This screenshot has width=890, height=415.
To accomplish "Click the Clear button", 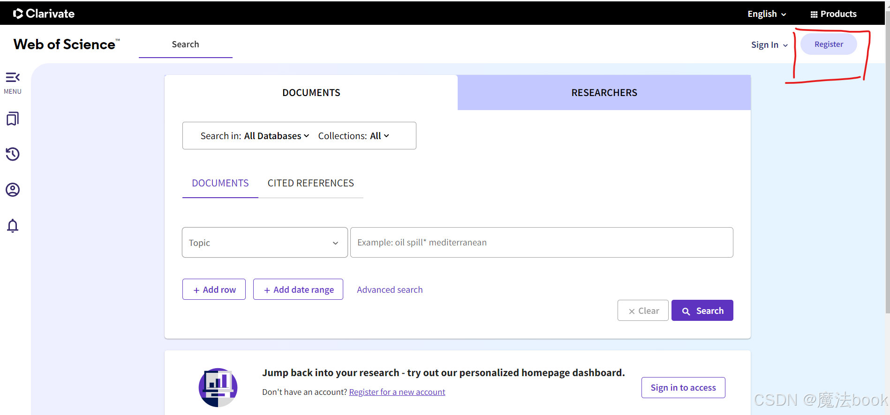I will (643, 311).
